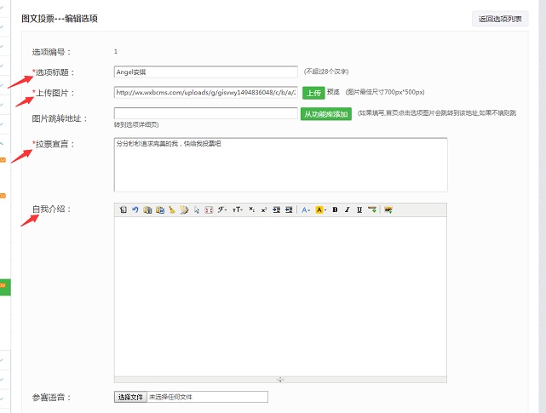Apply subscript formatting in the editor
The width and height of the screenshot is (546, 413).
[x=252, y=209]
